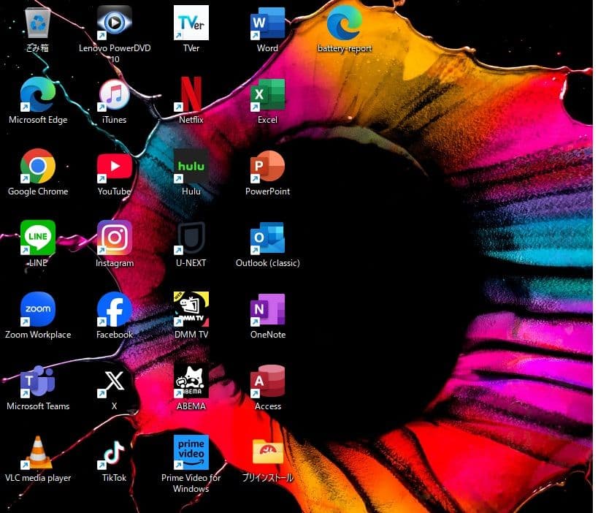Select the battery-report file icon

tap(345, 23)
